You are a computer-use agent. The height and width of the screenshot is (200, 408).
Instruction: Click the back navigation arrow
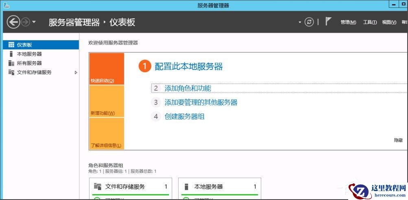tap(13, 22)
